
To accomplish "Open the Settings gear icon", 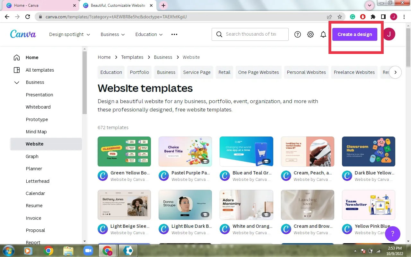I will 310,34.
